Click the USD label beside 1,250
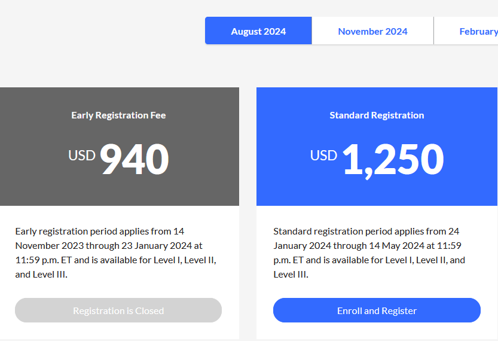 (x=323, y=156)
